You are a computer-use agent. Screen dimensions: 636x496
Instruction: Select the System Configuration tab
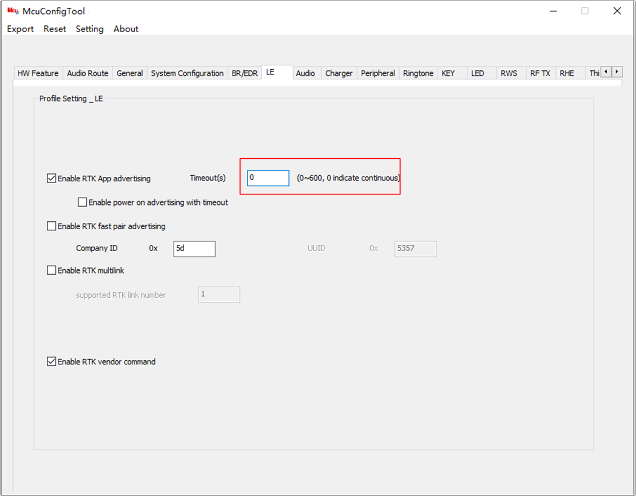point(188,73)
